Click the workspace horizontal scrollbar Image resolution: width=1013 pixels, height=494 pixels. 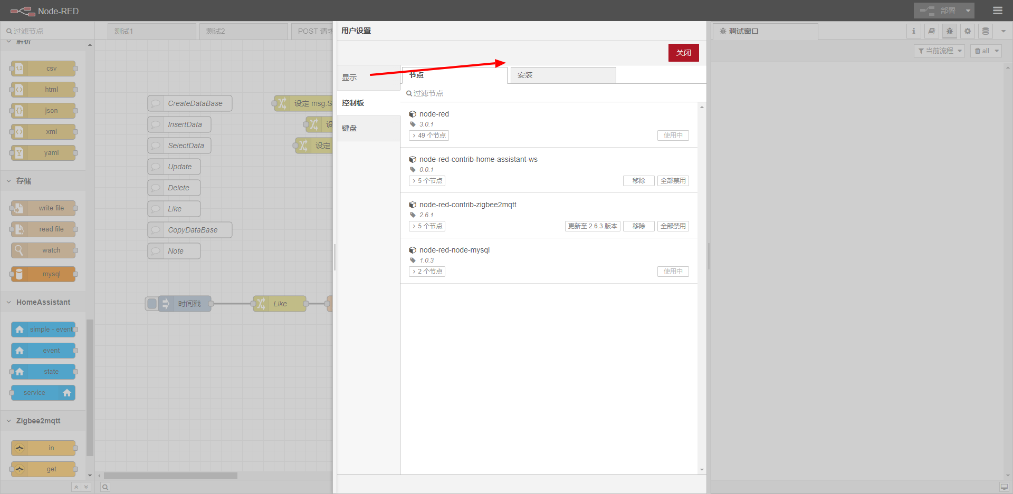170,476
